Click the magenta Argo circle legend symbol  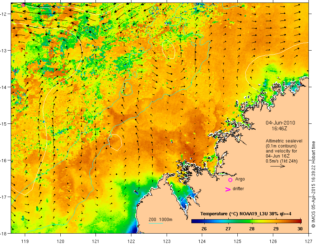[x=230, y=180]
